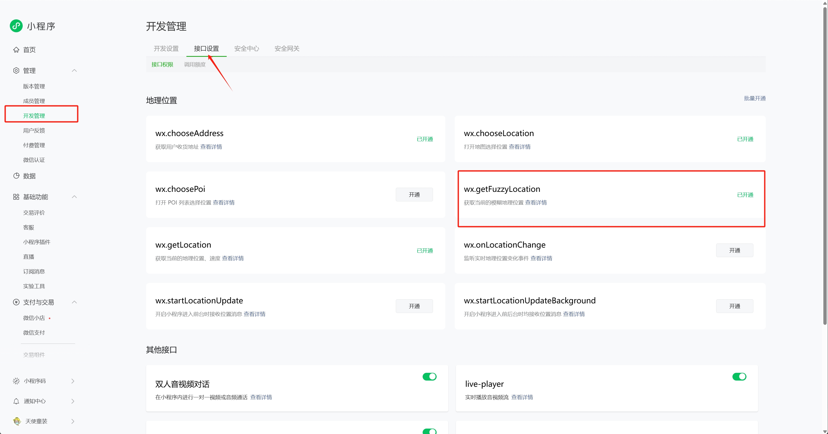Select the 接口设置 tab

coord(206,49)
